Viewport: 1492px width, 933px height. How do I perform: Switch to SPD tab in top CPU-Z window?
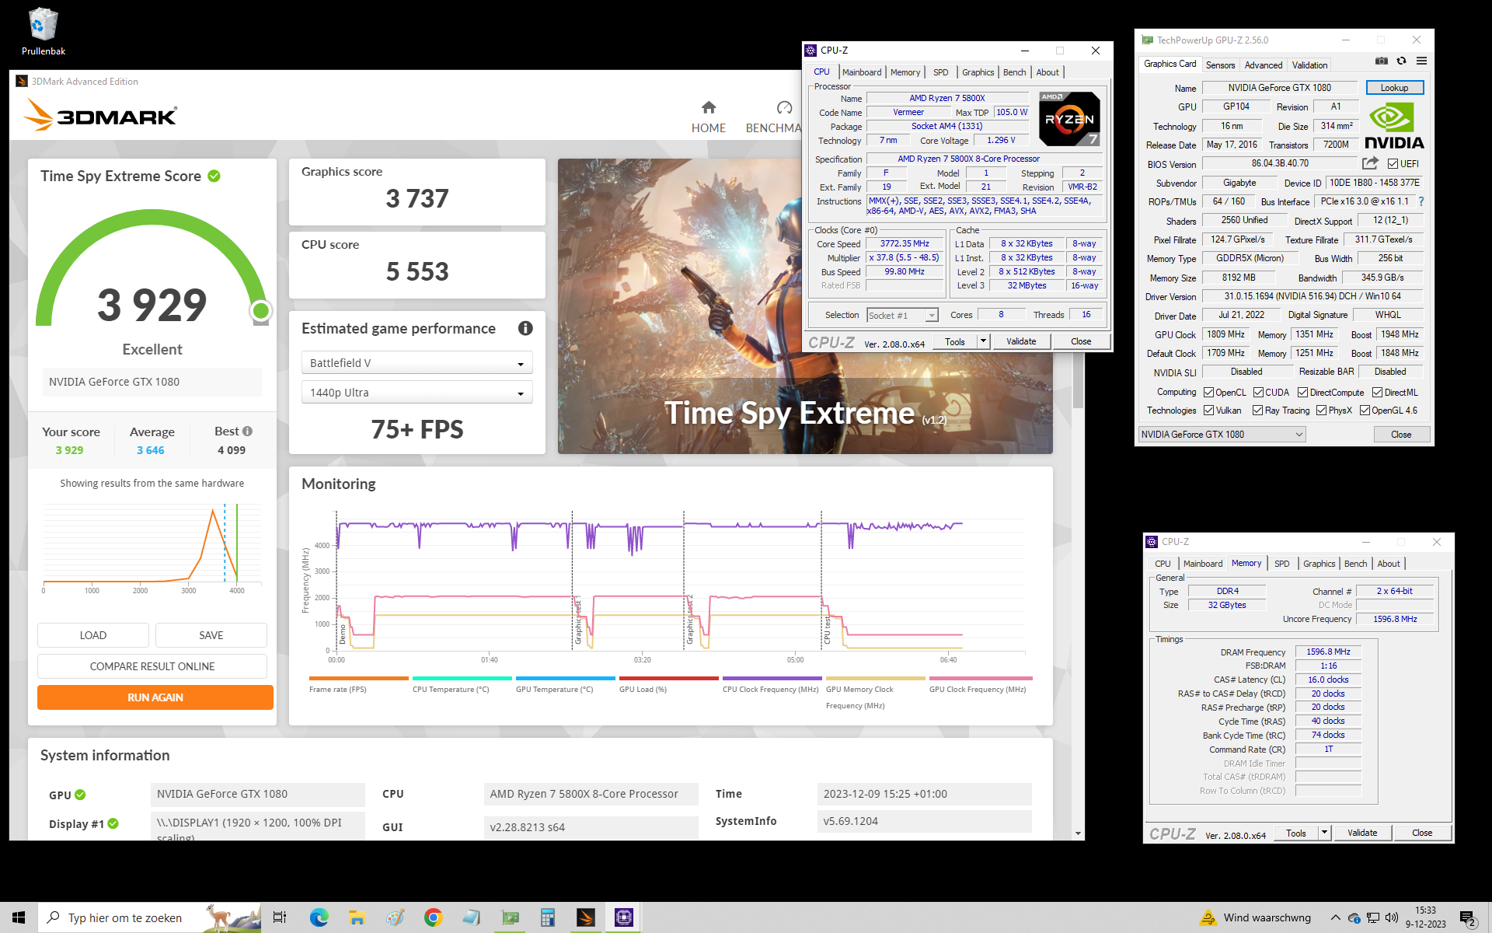point(940,72)
